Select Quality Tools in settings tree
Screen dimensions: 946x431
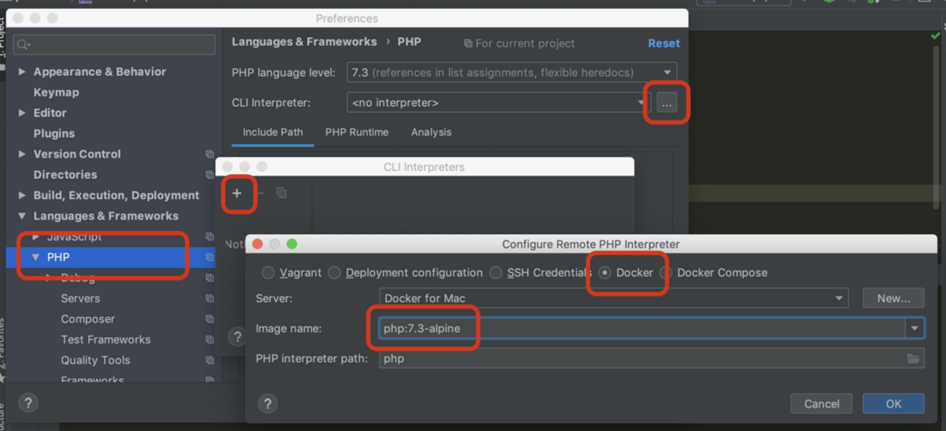point(95,360)
